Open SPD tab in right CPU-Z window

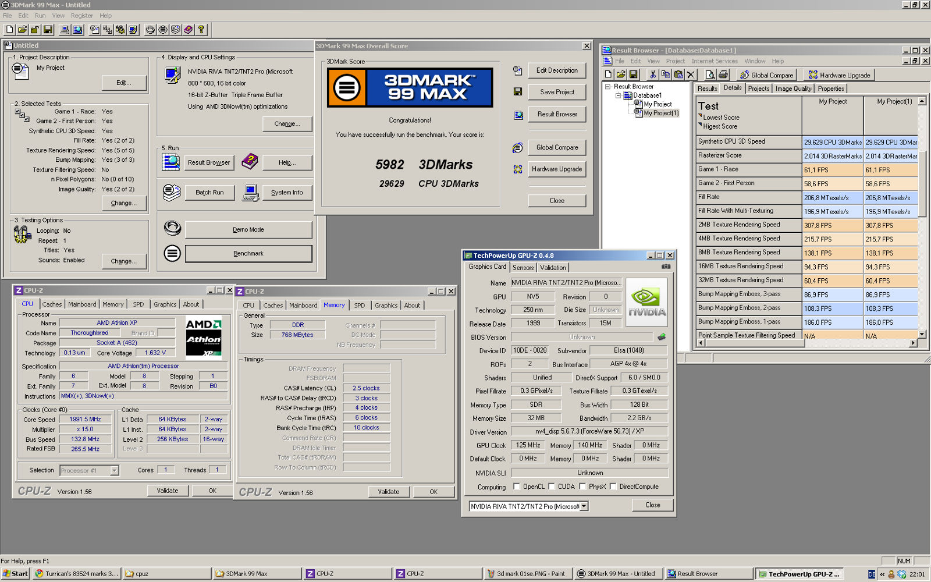pyautogui.click(x=360, y=306)
